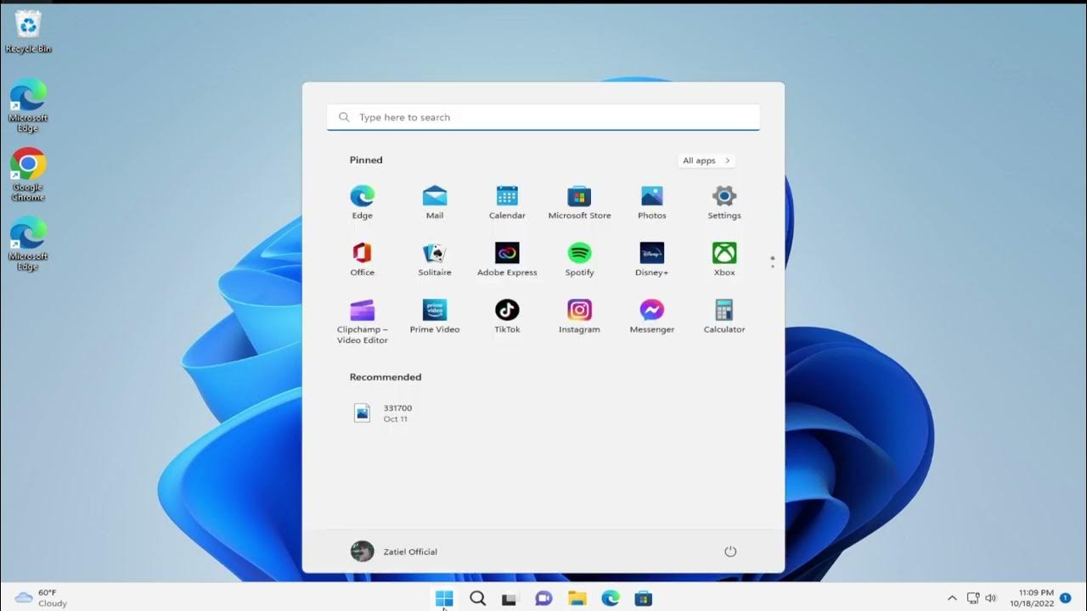
Task: Open the Zatiel Official user account menu
Action: pyautogui.click(x=394, y=552)
